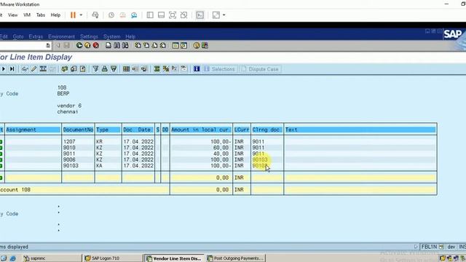Image resolution: width=466 pixels, height=262 pixels.
Task: Take a VMware snapshot clock icon
Action: (x=111, y=15)
